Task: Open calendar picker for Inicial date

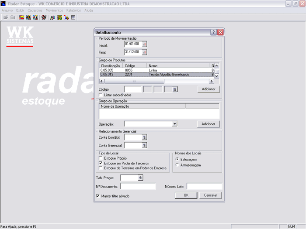Action: (144, 44)
